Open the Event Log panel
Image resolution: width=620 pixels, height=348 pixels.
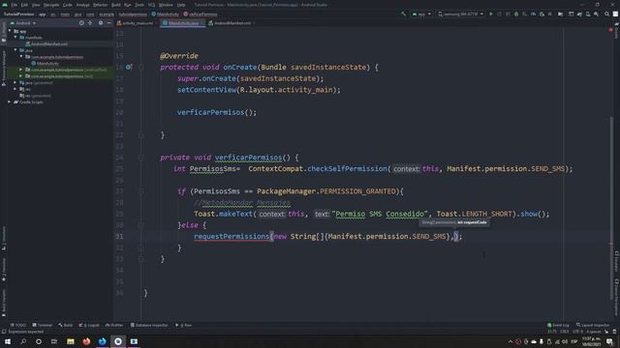pyautogui.click(x=558, y=325)
